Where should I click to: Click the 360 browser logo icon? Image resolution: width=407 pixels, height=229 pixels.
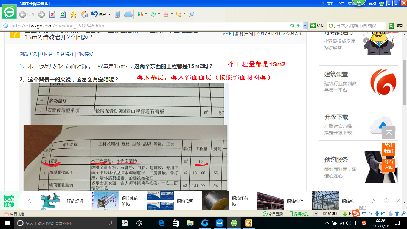click(9, 12)
